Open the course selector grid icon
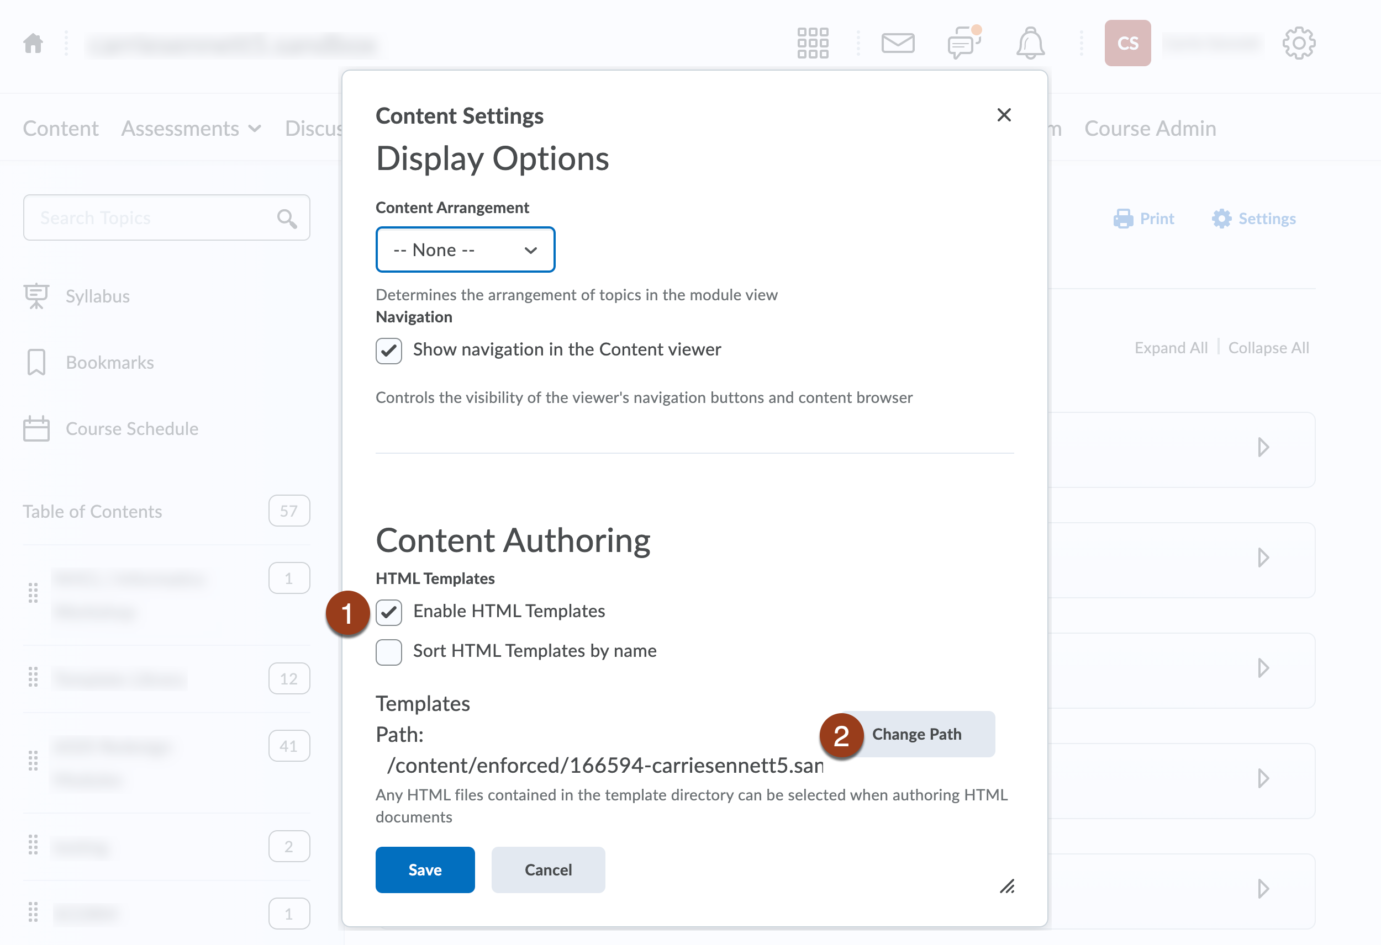The width and height of the screenshot is (1381, 945). coord(813,44)
